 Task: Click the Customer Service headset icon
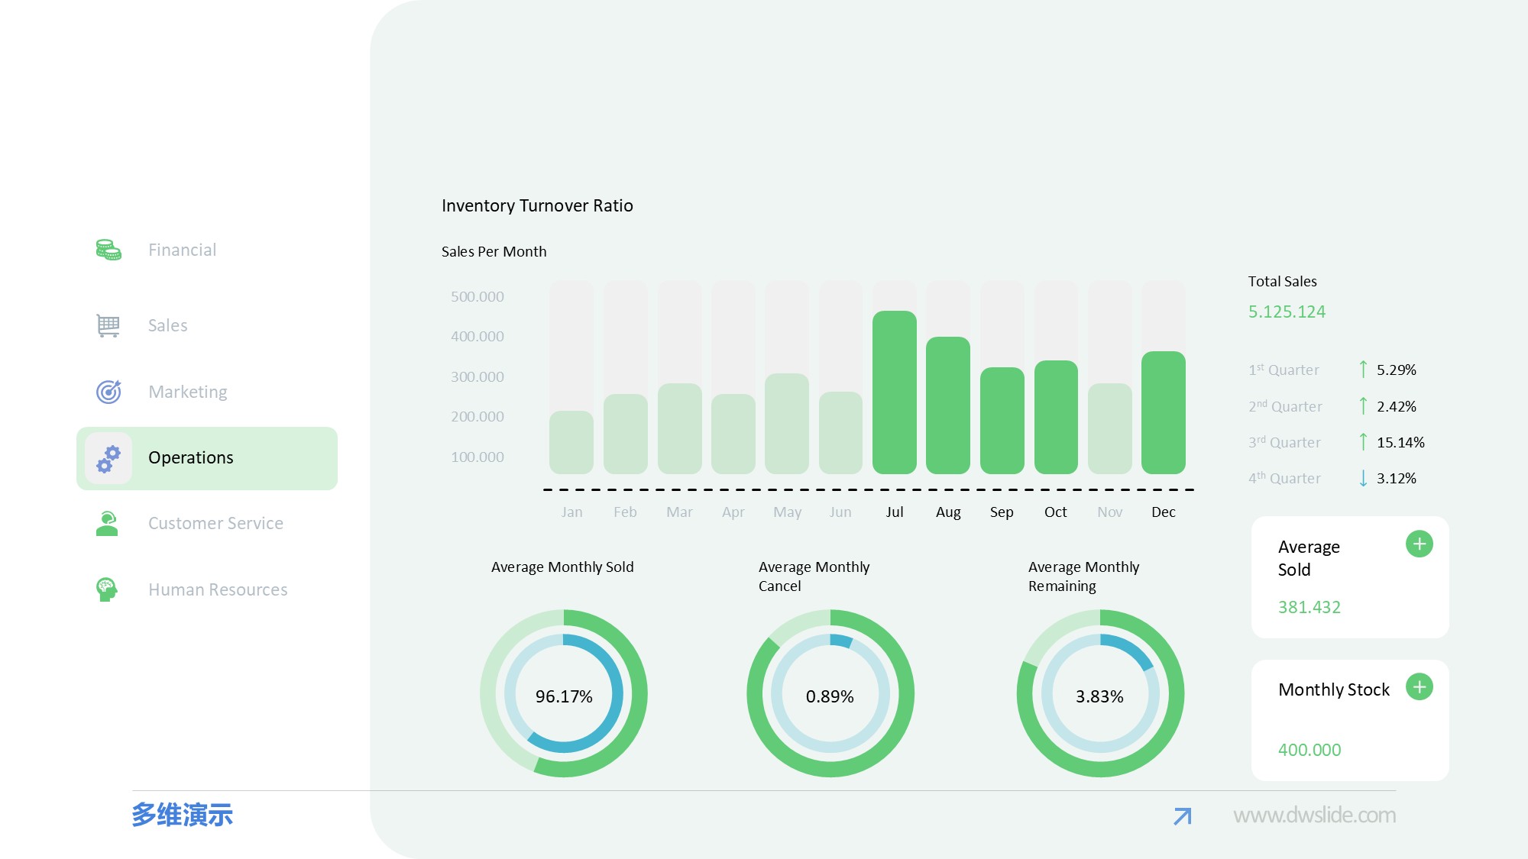click(107, 524)
